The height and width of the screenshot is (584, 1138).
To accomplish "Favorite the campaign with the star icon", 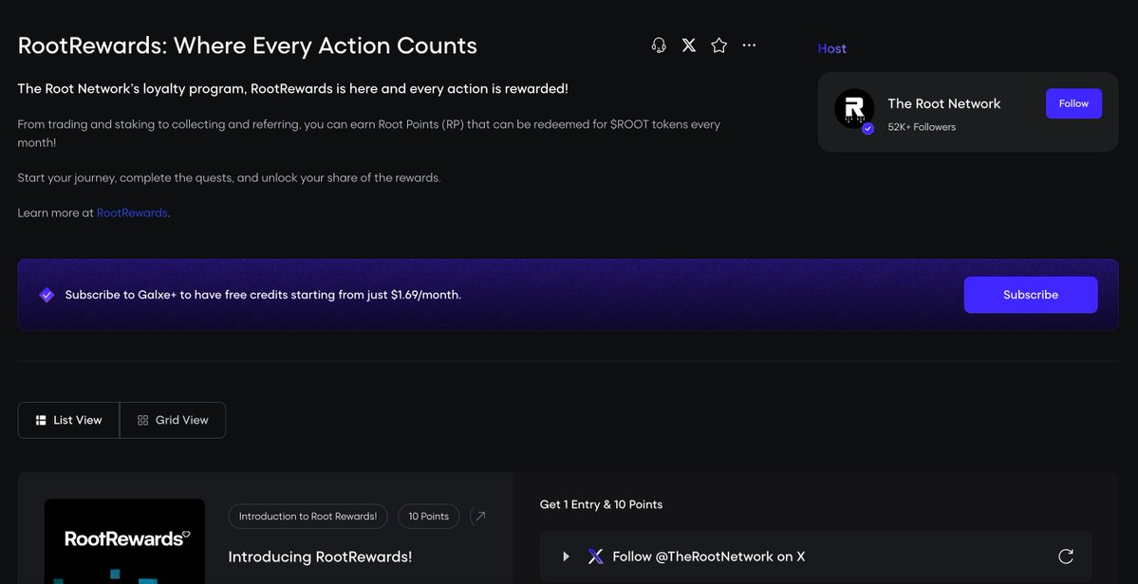I will [719, 46].
